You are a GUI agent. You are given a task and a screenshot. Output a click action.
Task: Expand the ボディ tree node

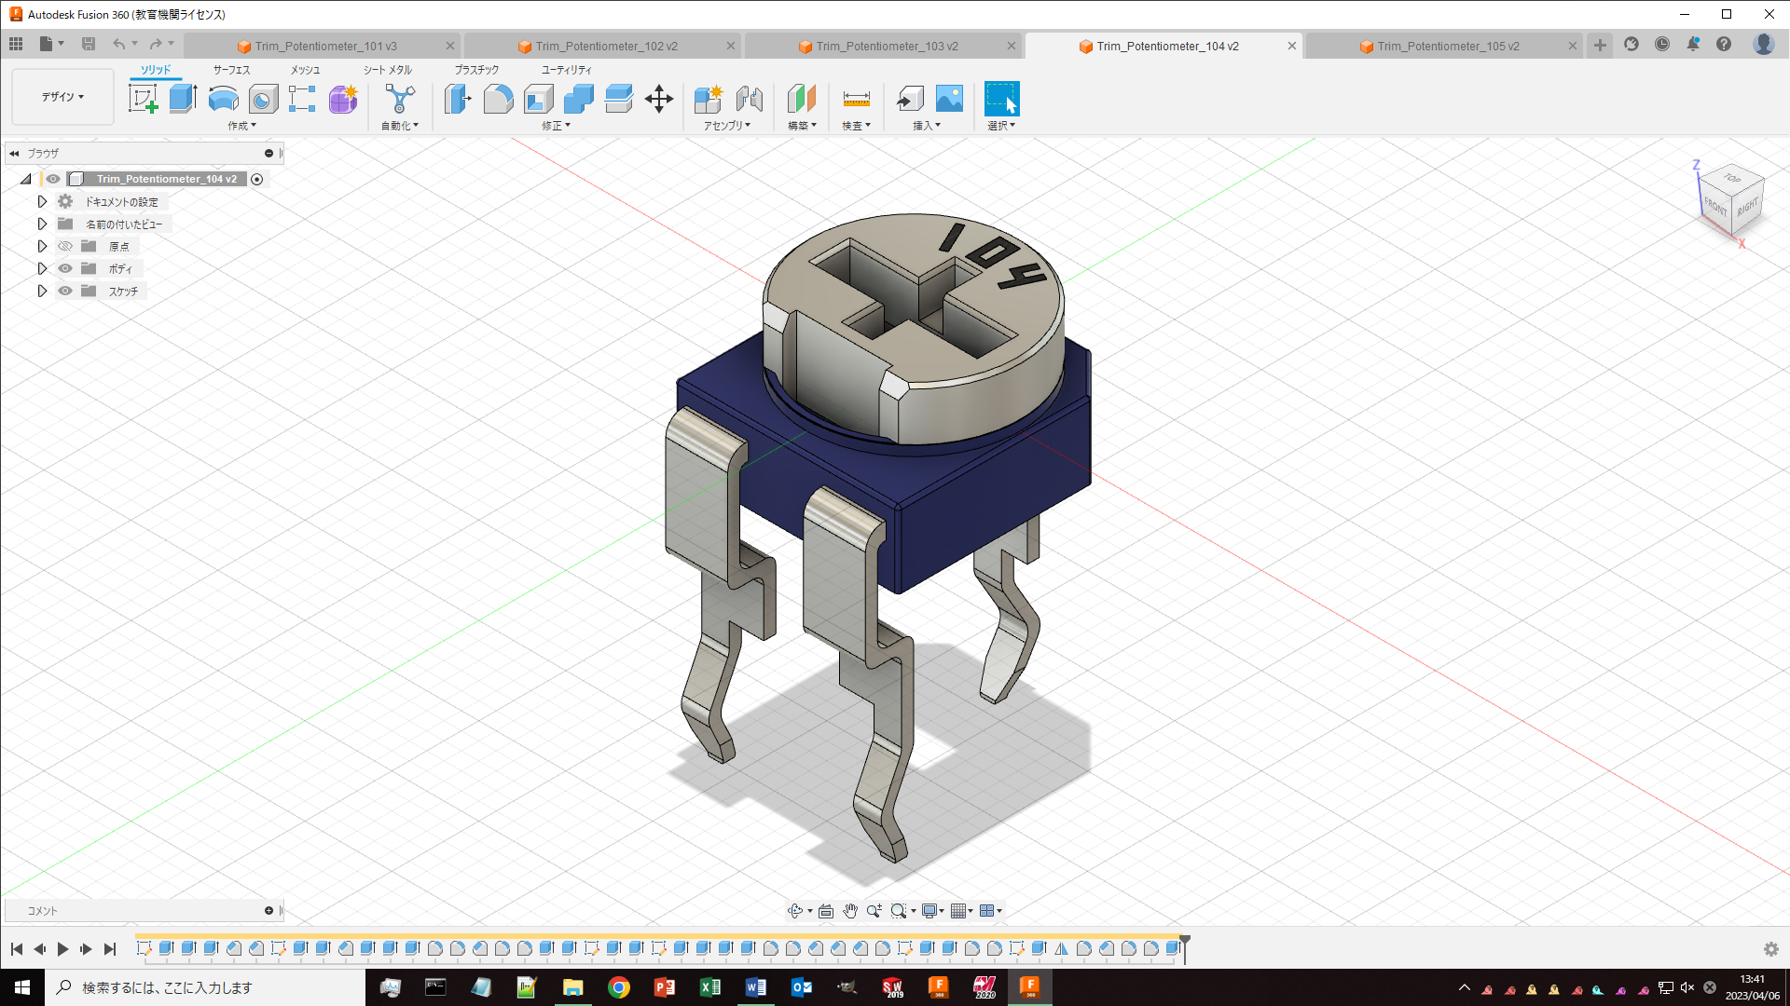click(x=42, y=268)
